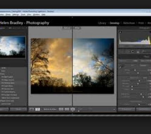Click the Copy button in left panel
Viewport: 151px width, 134px height.
4,109
